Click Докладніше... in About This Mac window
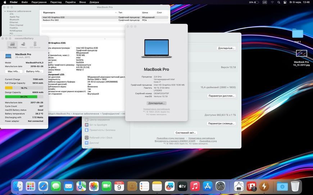Image resolution: width=313 pixels, height=195 pixels. [x=156, y=103]
